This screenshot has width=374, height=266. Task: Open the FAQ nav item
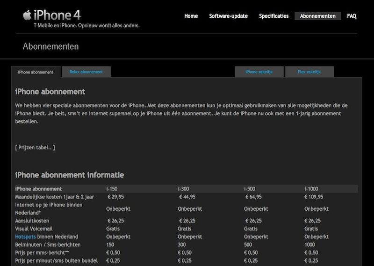click(352, 16)
